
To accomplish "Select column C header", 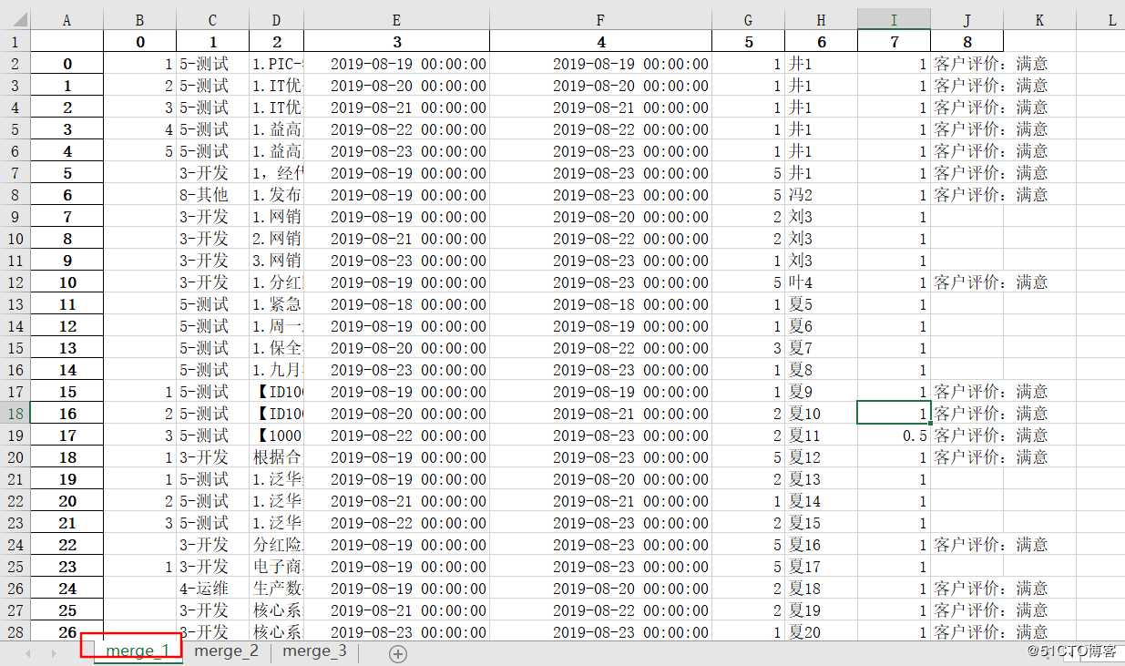I will [213, 20].
